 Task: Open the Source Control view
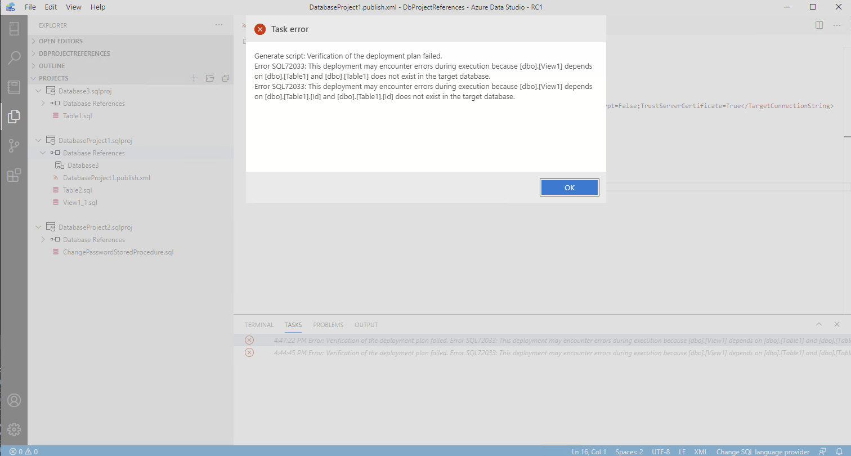14,146
